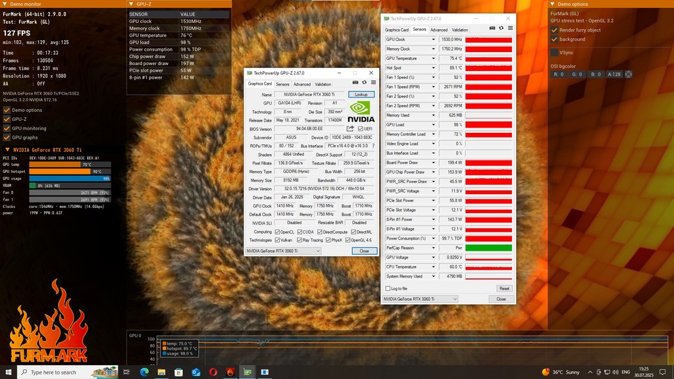Click Reset button in Sensors window

(x=504, y=288)
